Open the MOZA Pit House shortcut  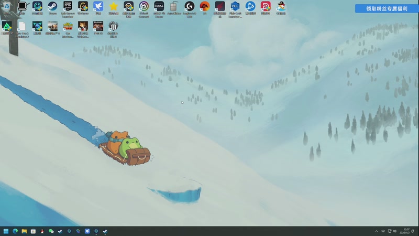coord(159,9)
